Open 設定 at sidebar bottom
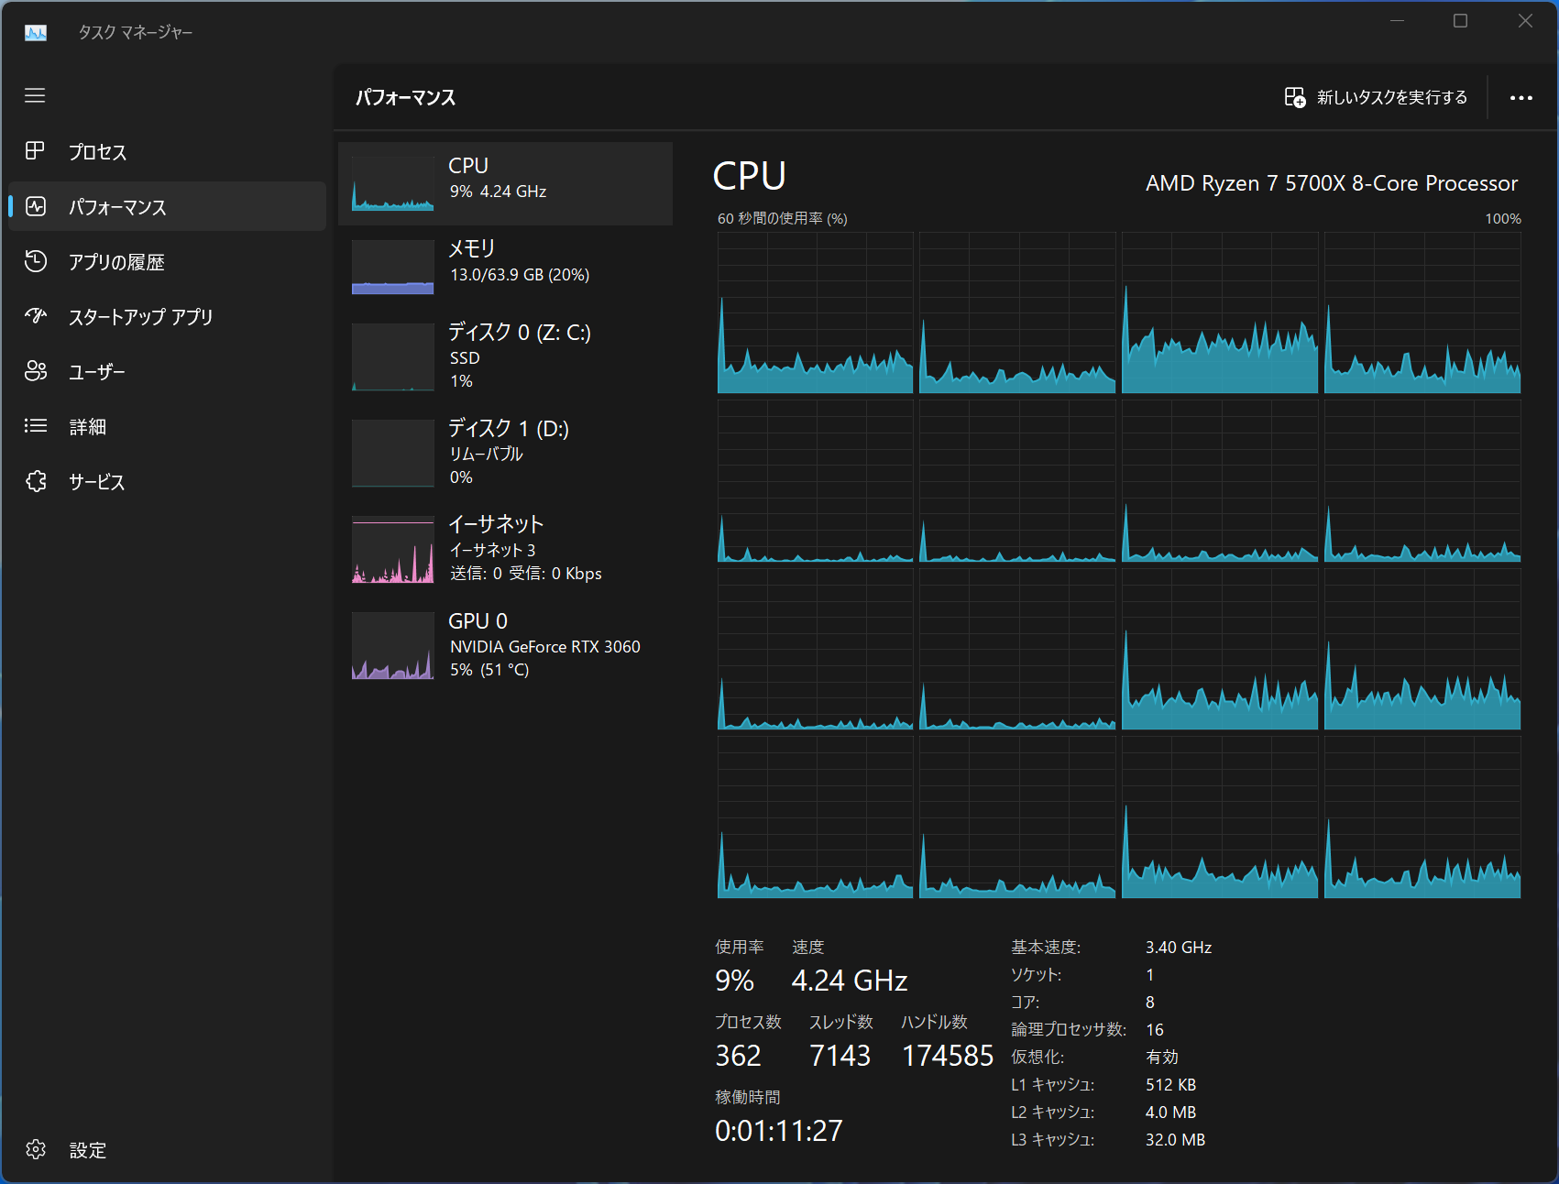 pos(167,1149)
